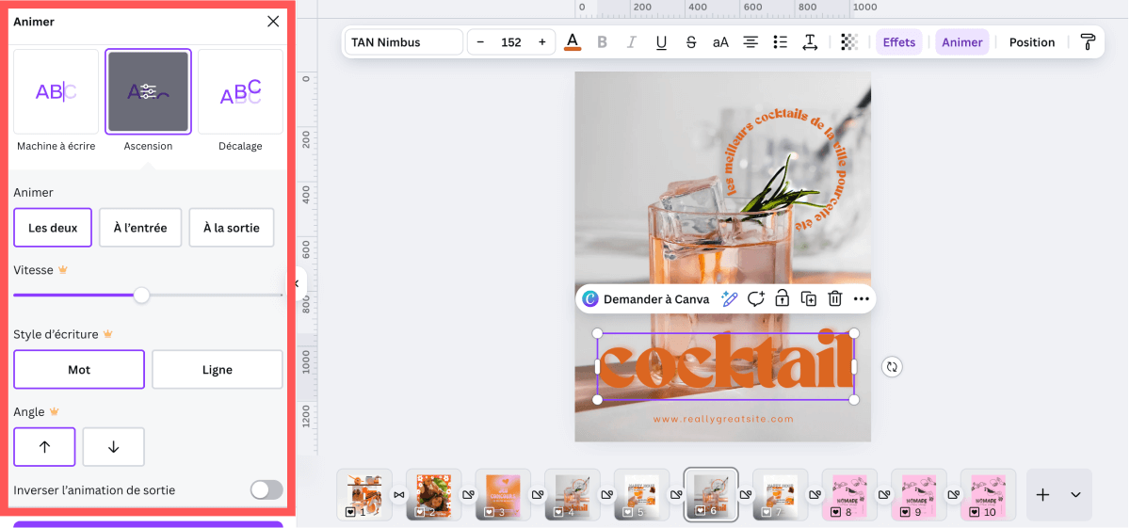Select the Machine à écrire animation
Screen dimensions: 1130x528
[56, 92]
